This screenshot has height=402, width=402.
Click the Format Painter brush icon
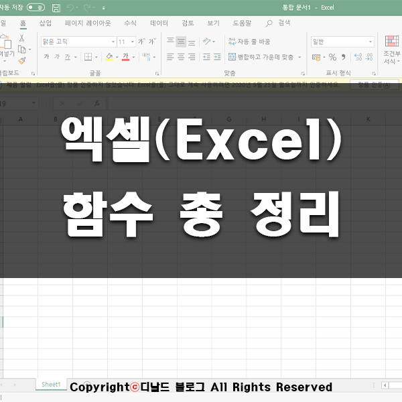22,61
